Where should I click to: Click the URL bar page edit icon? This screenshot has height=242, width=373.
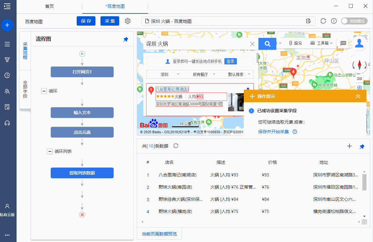click(309, 21)
